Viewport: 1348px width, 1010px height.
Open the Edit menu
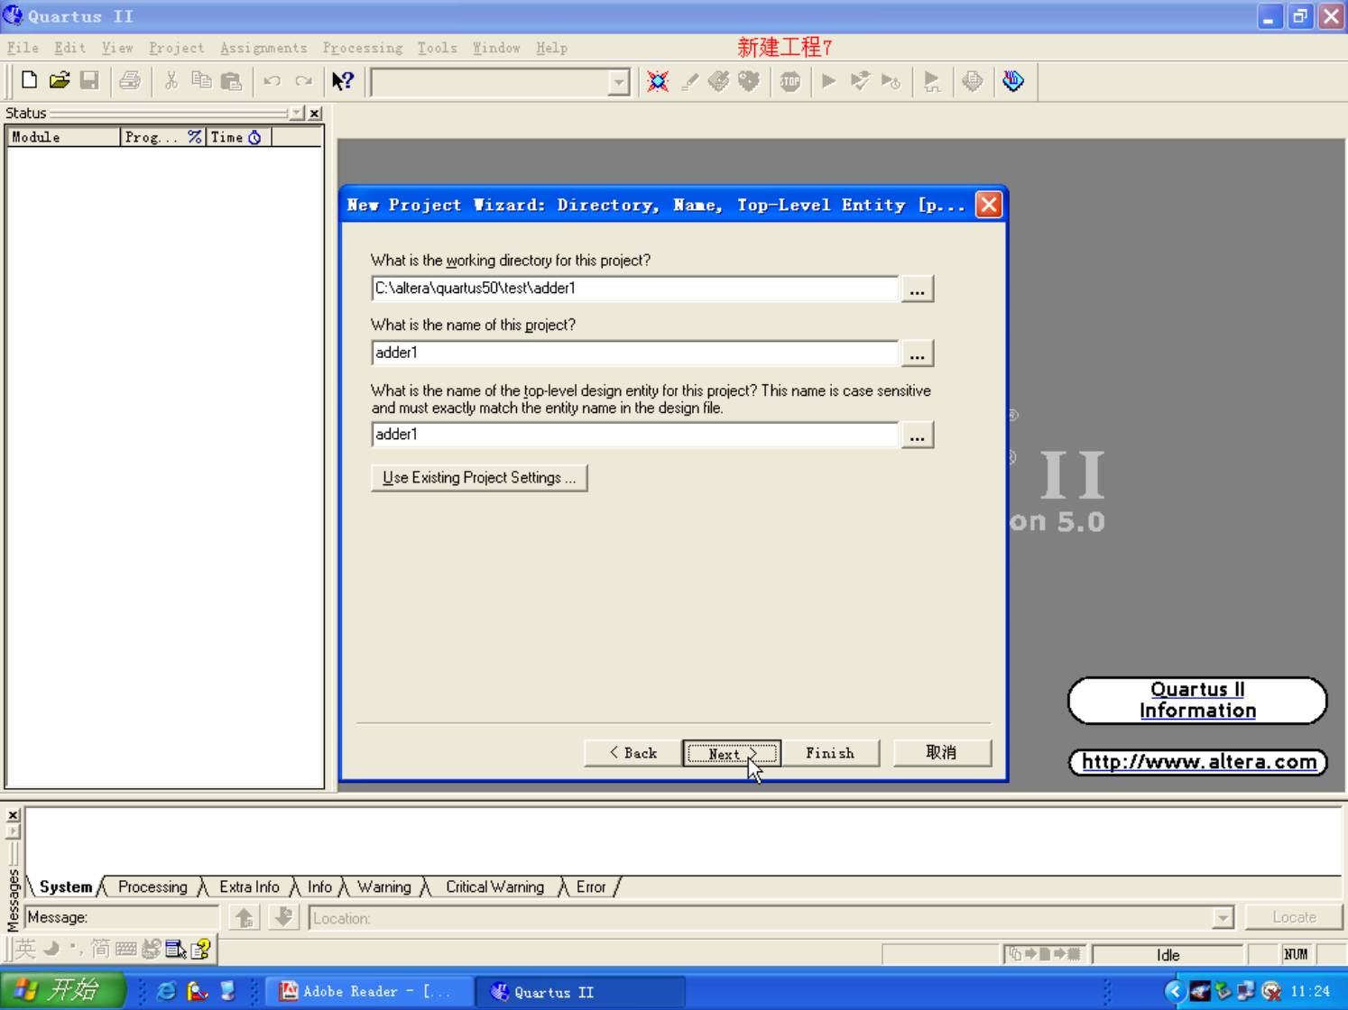point(69,48)
